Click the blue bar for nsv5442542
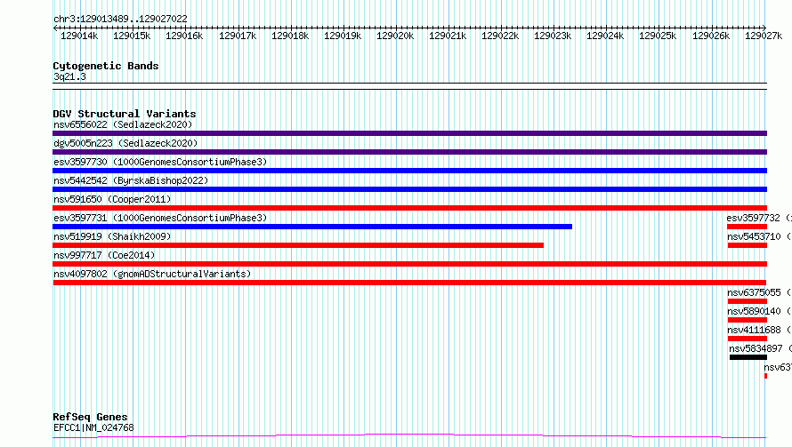This screenshot has height=447, width=792. pyautogui.click(x=409, y=189)
